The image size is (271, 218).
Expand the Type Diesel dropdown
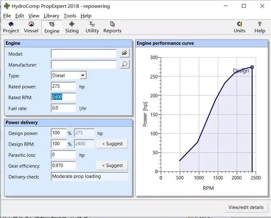click(x=83, y=75)
